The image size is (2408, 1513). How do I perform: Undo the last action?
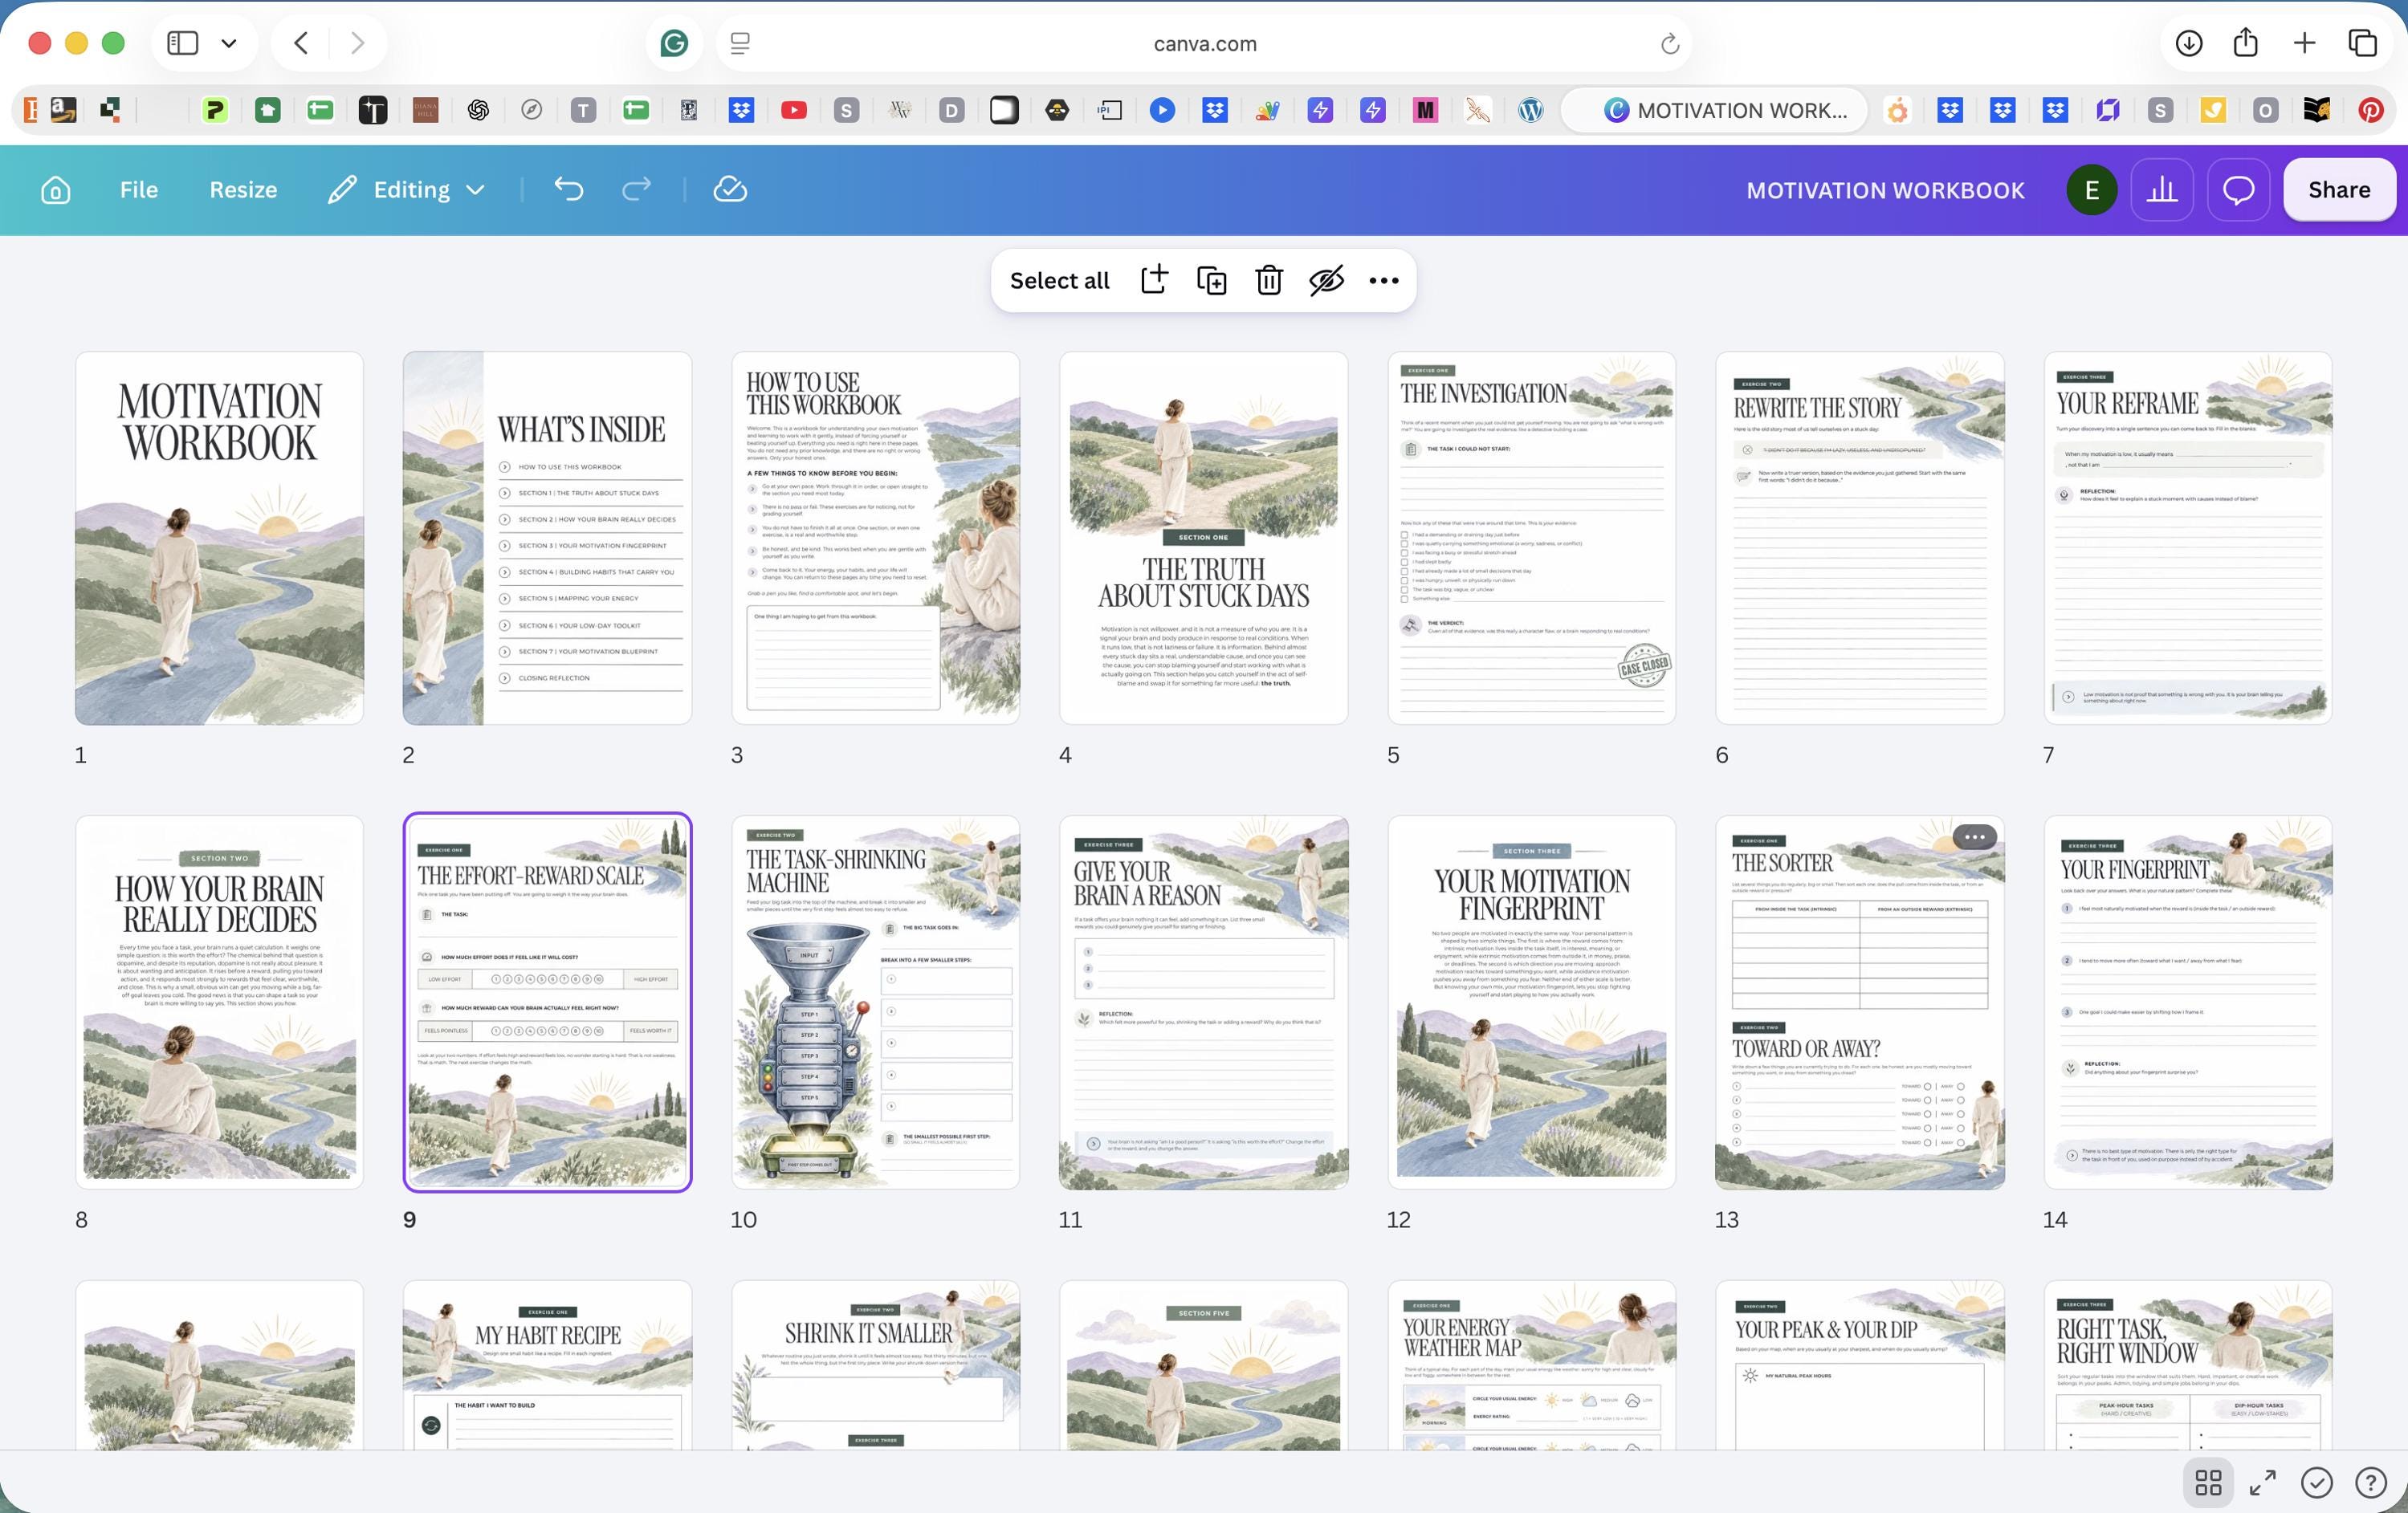(x=569, y=190)
